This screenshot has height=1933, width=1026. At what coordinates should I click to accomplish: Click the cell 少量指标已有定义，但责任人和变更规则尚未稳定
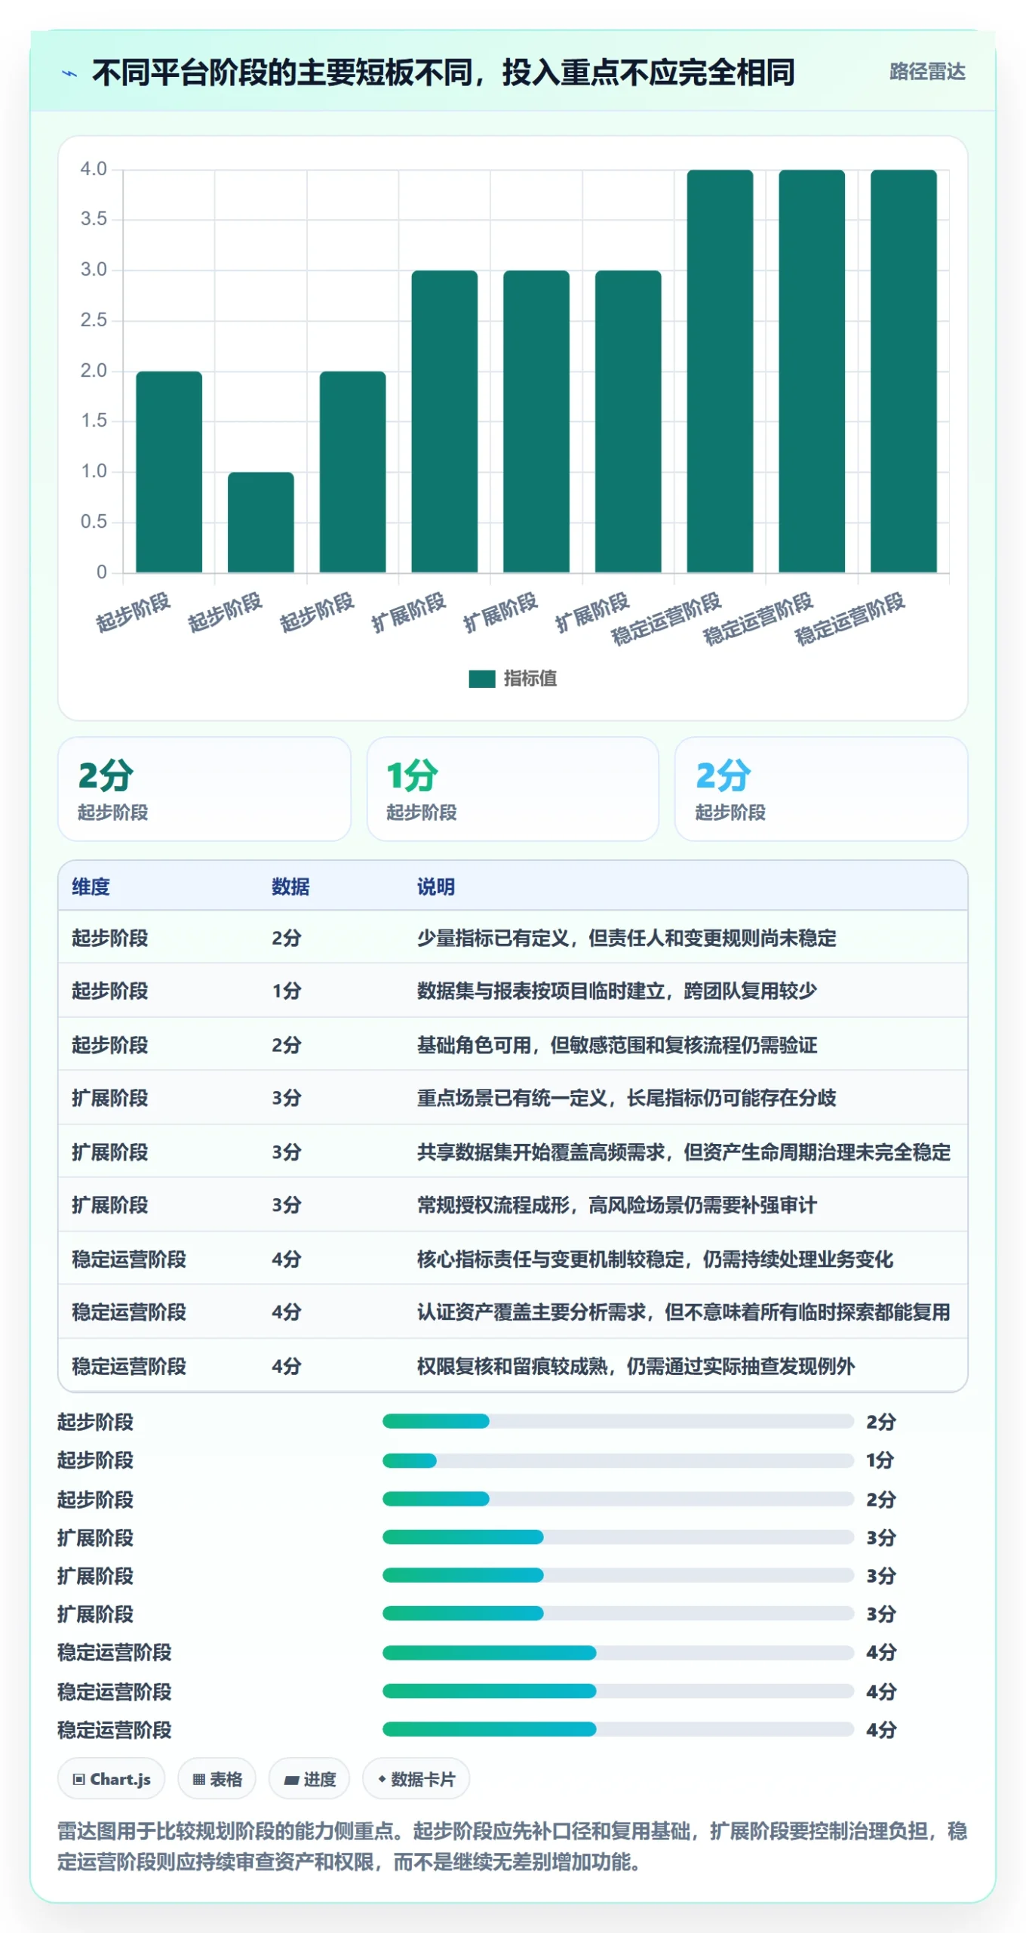point(627,938)
